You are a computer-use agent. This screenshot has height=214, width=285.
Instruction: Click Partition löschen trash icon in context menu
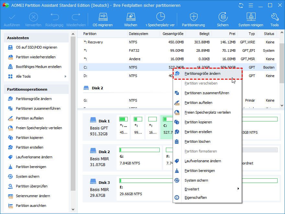[177, 141]
